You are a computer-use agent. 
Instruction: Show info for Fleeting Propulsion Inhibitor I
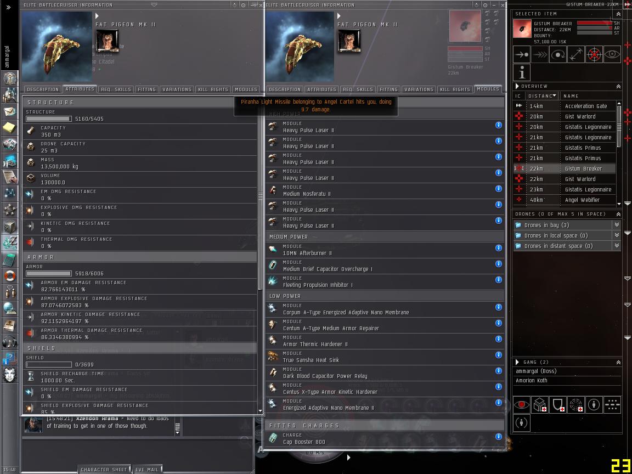coord(499,280)
